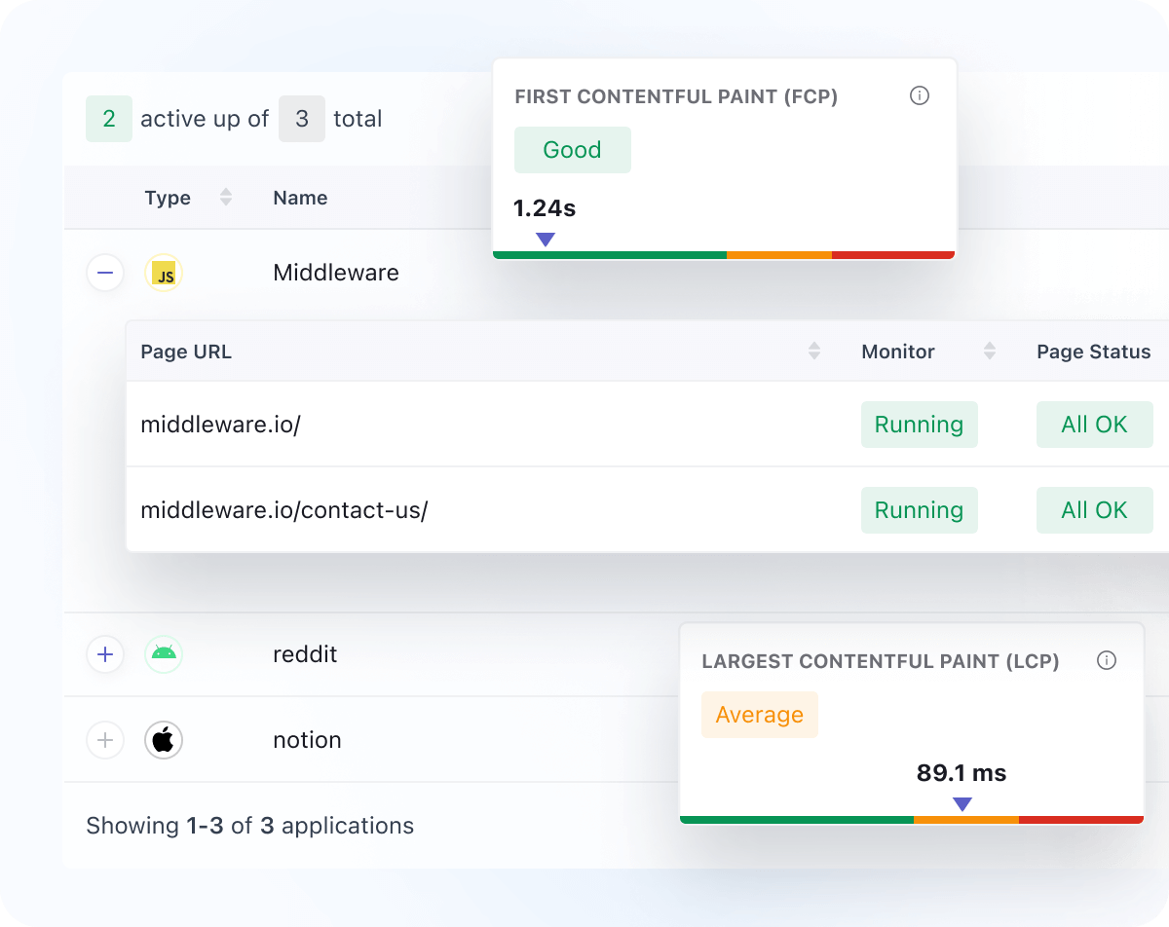Click the Average badge on LCP card
Image resolution: width=1169 pixels, height=927 pixels.
pos(760,715)
